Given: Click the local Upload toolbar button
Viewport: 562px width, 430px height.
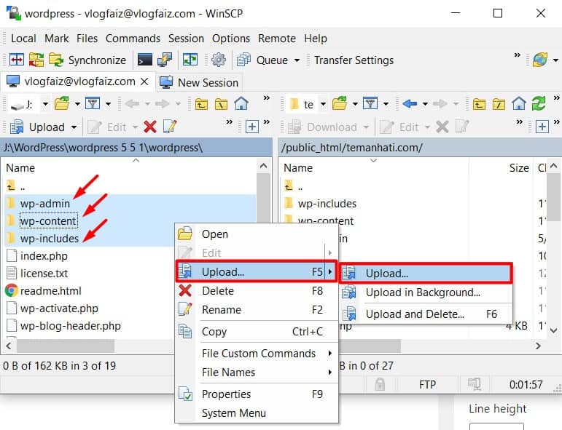Looking at the screenshot, I should coord(38,127).
